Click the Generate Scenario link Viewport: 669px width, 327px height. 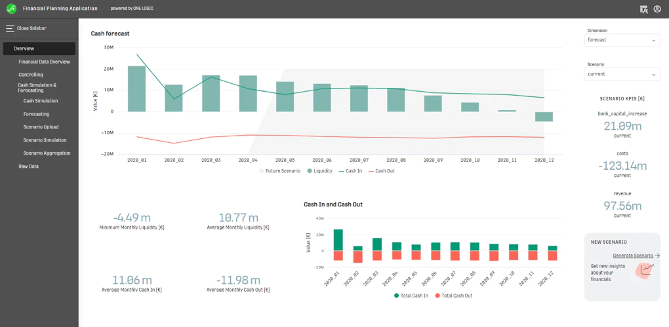point(633,256)
